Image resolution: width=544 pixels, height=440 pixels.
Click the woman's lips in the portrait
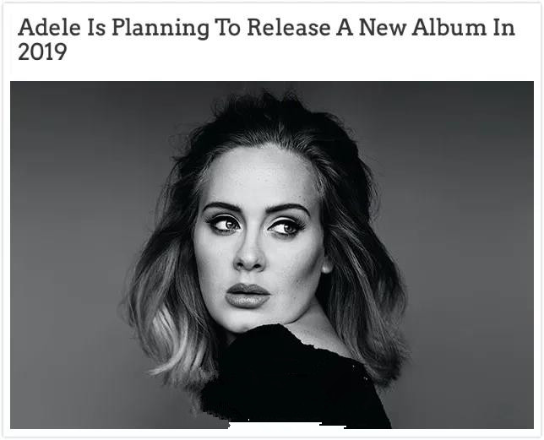click(248, 296)
